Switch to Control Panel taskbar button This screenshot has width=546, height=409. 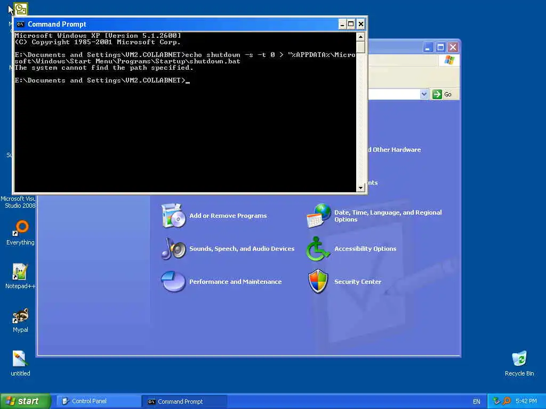pos(98,401)
